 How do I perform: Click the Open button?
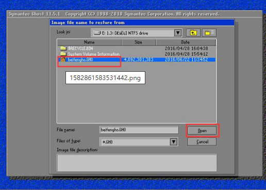(x=202, y=131)
